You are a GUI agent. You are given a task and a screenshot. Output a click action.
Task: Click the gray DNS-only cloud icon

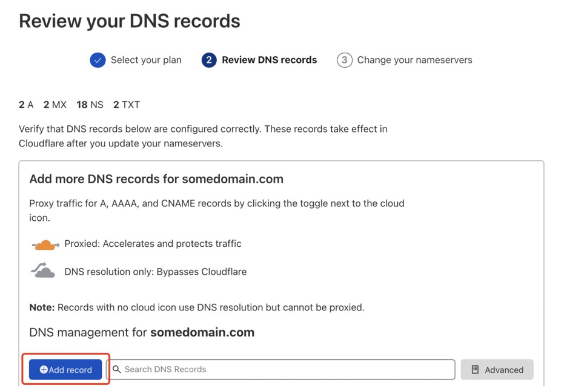point(44,271)
